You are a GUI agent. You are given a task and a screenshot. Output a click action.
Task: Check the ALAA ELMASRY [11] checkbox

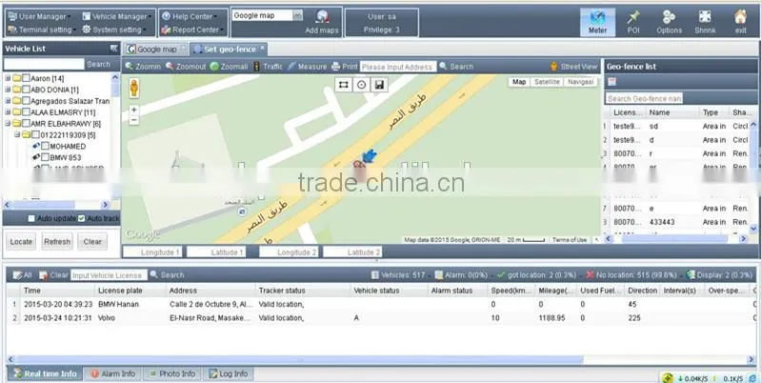(x=27, y=112)
